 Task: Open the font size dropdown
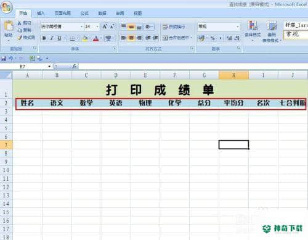(x=97, y=27)
